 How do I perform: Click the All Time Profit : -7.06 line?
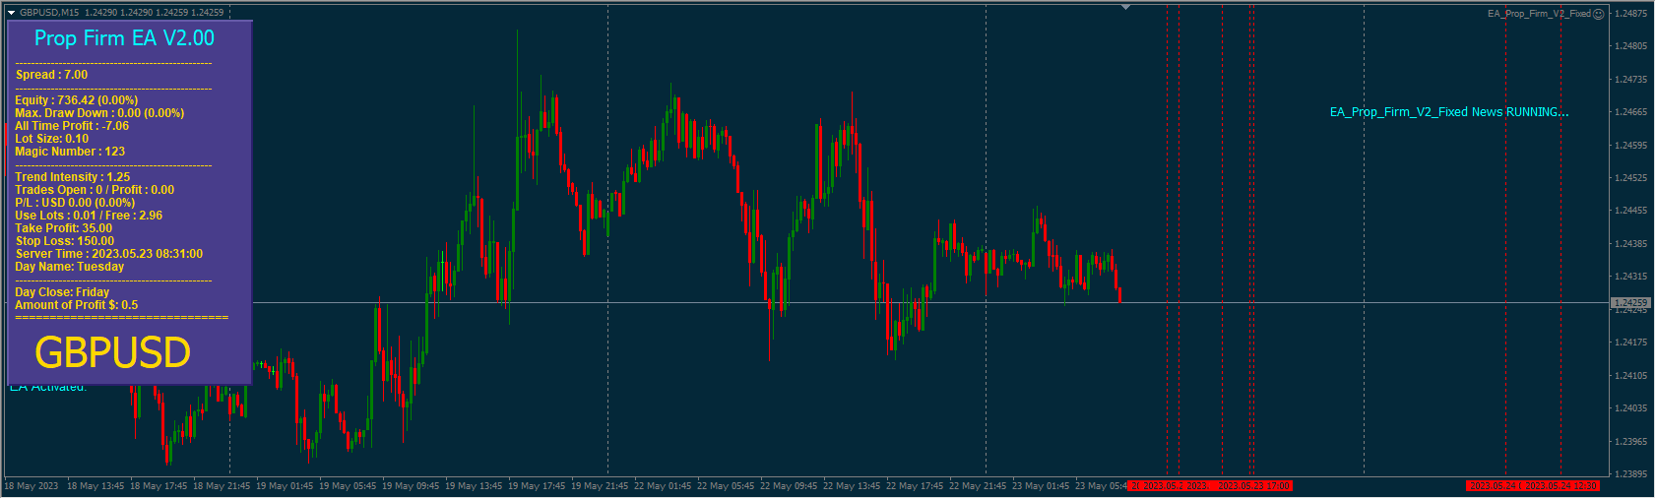[x=72, y=126]
